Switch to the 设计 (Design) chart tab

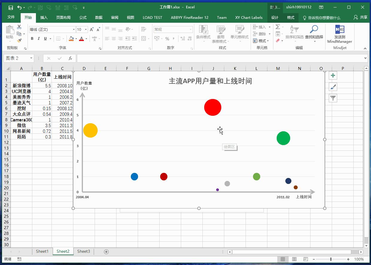(275, 17)
